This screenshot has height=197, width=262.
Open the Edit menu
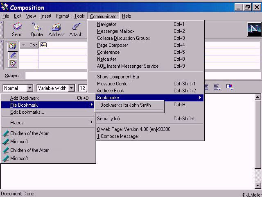pyautogui.click(x=18, y=16)
